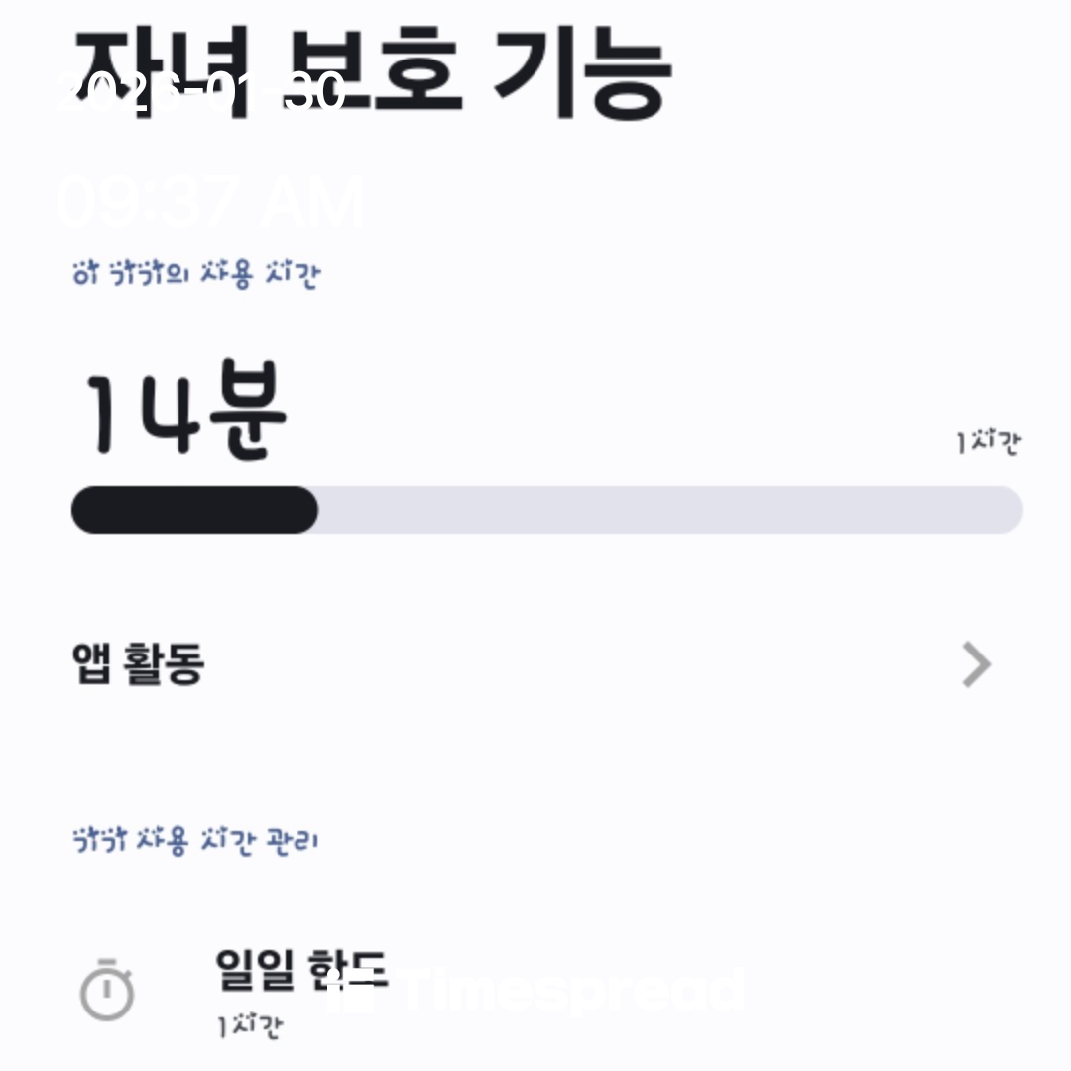The width and height of the screenshot is (1071, 1071).
Task: Click the 자녀 보호 기능 page title
Action: click(373, 71)
